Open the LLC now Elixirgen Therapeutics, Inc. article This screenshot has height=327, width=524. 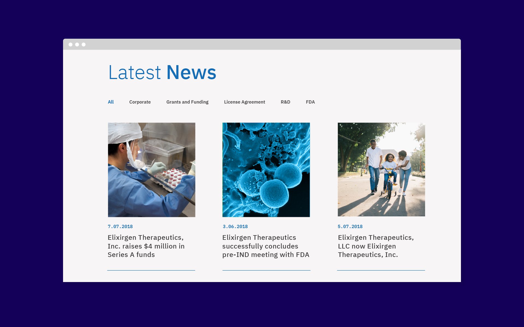376,246
